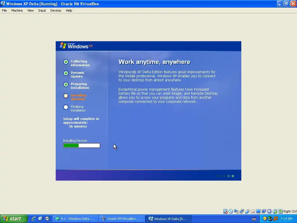The width and height of the screenshot is (297, 223).
Task: Click the Finalizing installation step indicator
Action: pyautogui.click(x=66, y=107)
